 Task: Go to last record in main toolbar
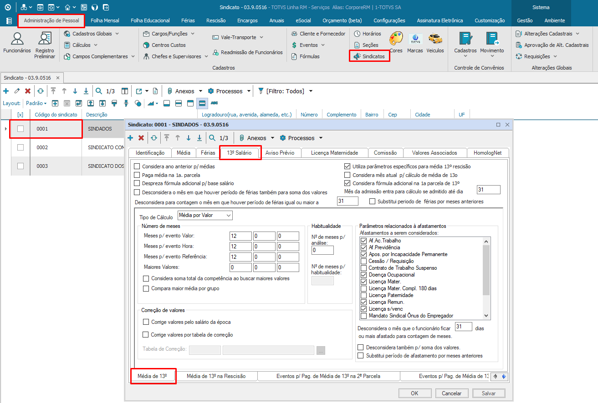tap(86, 91)
